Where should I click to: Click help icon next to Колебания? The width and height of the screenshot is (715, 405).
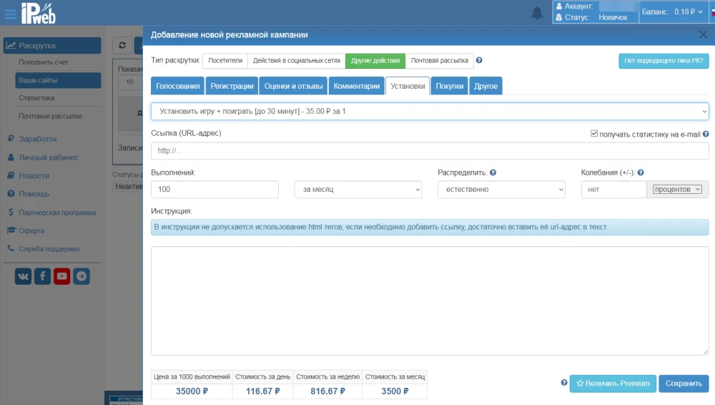tap(641, 172)
